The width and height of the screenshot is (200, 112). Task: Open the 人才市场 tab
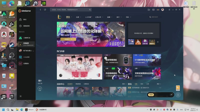pos(88,17)
